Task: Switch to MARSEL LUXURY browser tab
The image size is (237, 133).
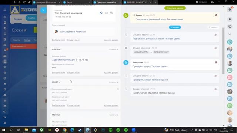Action: coord(137,2)
